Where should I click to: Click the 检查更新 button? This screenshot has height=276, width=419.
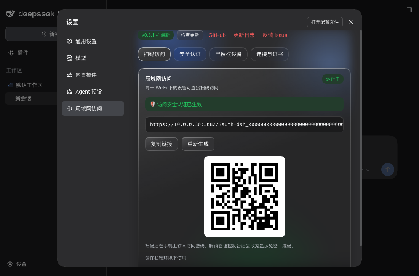pyautogui.click(x=190, y=35)
